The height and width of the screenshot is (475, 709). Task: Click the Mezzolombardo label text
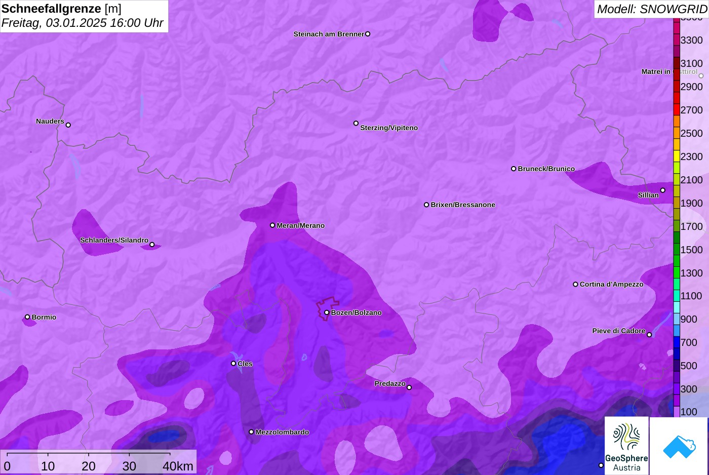point(282,432)
